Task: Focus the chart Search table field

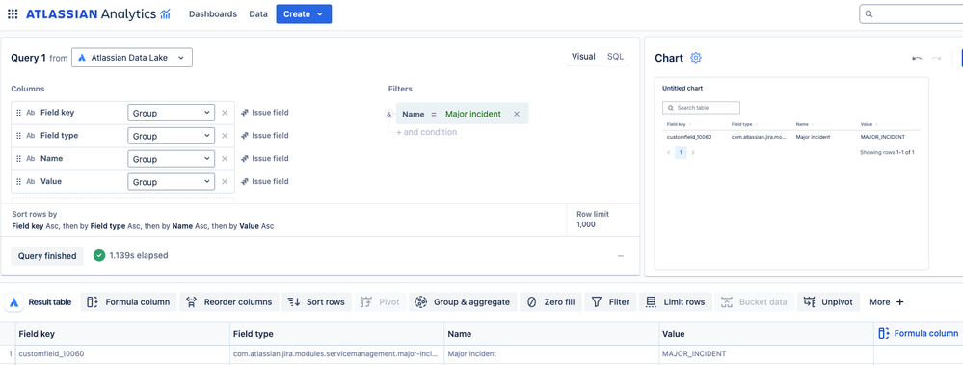Action: pos(701,108)
